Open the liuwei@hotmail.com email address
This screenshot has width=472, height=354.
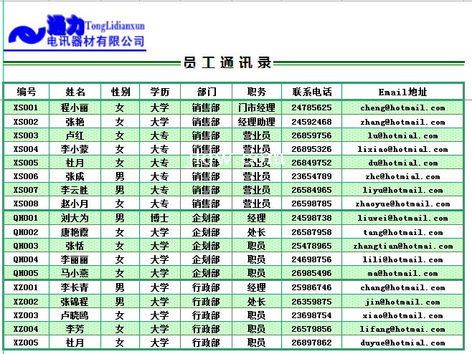[x=402, y=218]
